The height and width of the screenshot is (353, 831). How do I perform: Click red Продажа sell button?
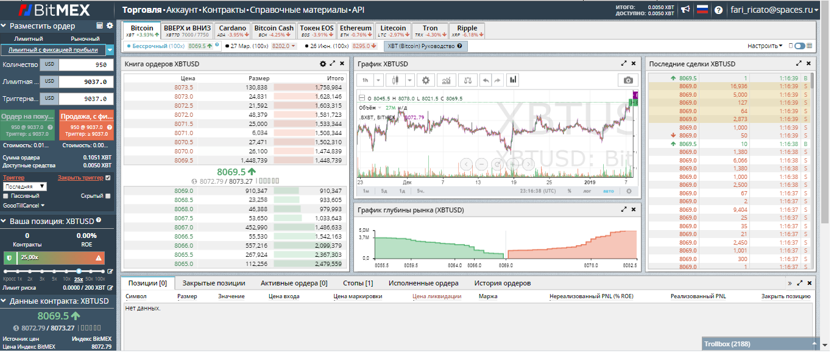(87, 125)
